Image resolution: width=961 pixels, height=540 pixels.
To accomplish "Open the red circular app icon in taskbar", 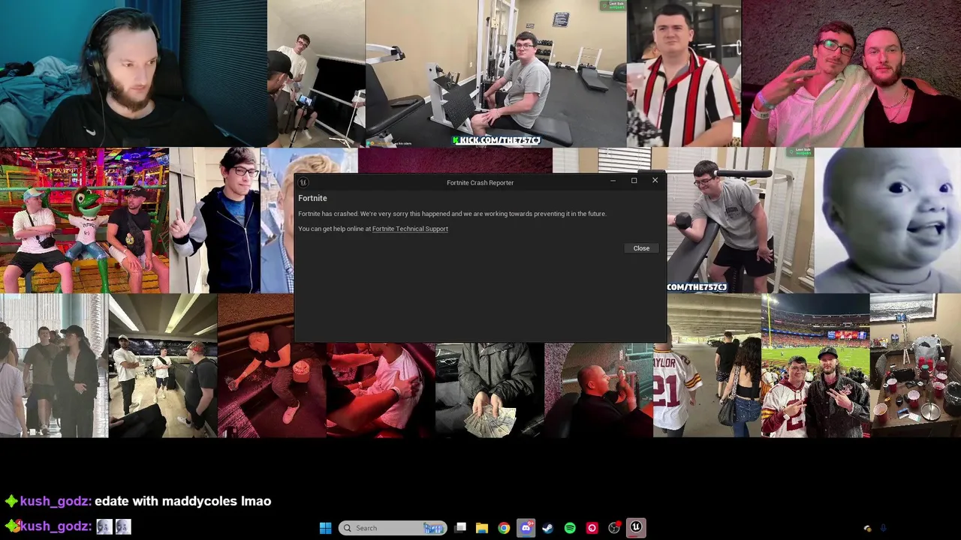I will (592, 528).
